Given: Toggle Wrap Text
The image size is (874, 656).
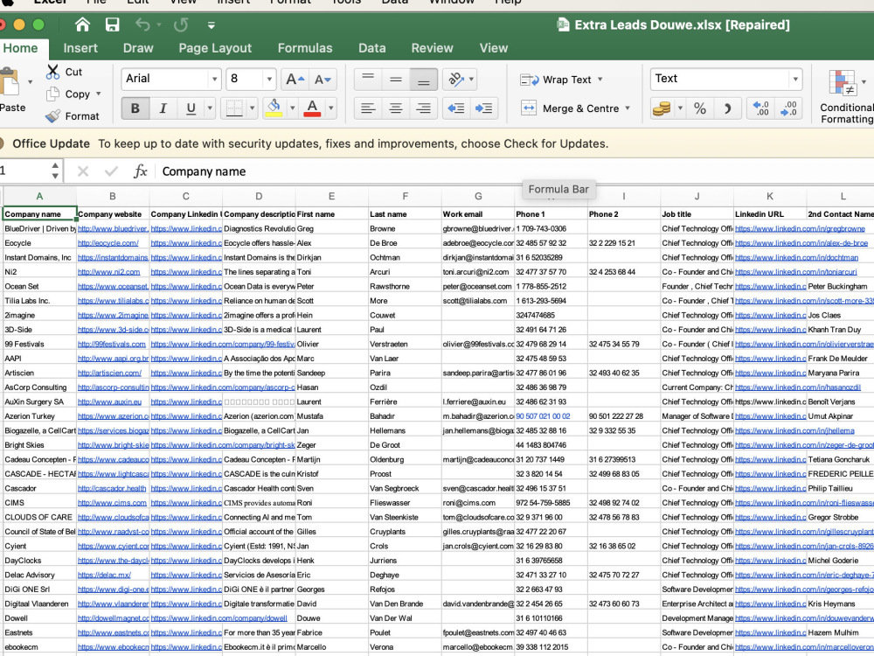Looking at the screenshot, I should tap(561, 80).
